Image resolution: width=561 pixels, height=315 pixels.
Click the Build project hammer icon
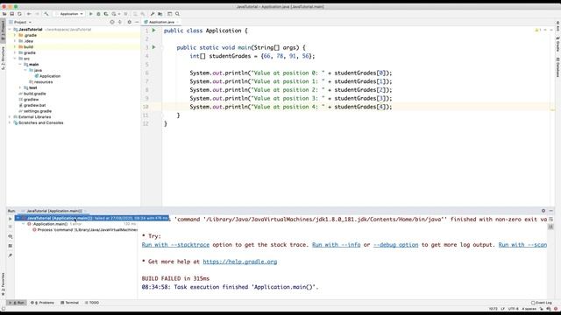(46, 14)
